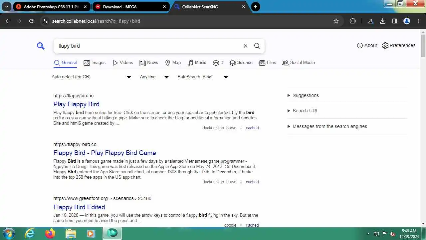Open the Auto-detect (en-GB) language dropdown

click(x=92, y=77)
